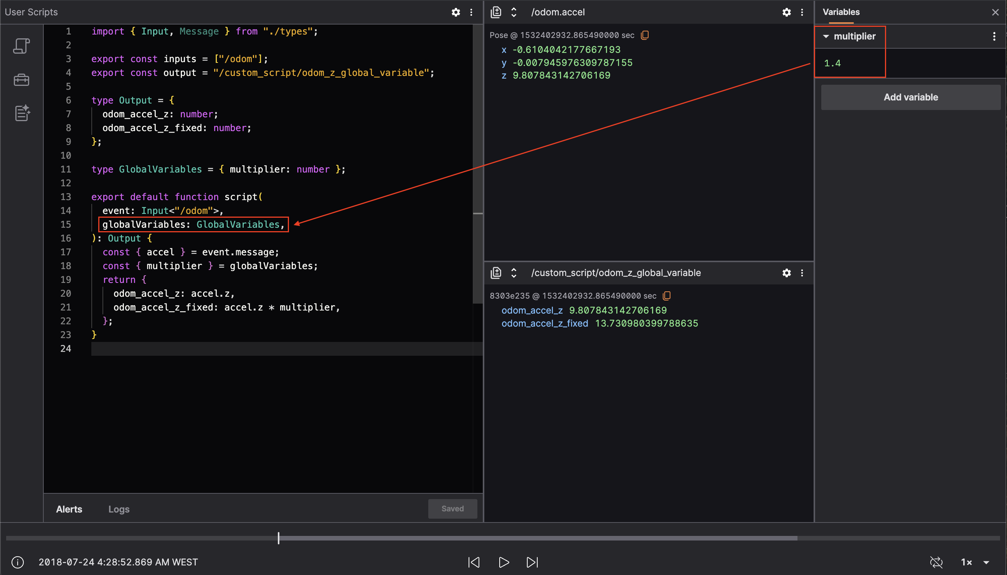Open the data source info icon

(x=18, y=562)
